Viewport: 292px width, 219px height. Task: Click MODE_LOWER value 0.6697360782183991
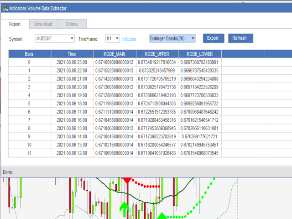tap(199, 62)
